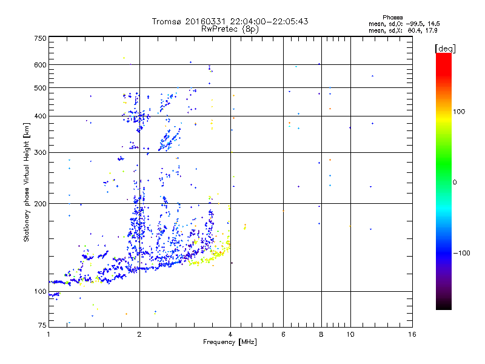Image resolution: width=485 pixels, height=364 pixels.
Task: Click the yellow region of the colorbar near 100
Action: [444, 118]
